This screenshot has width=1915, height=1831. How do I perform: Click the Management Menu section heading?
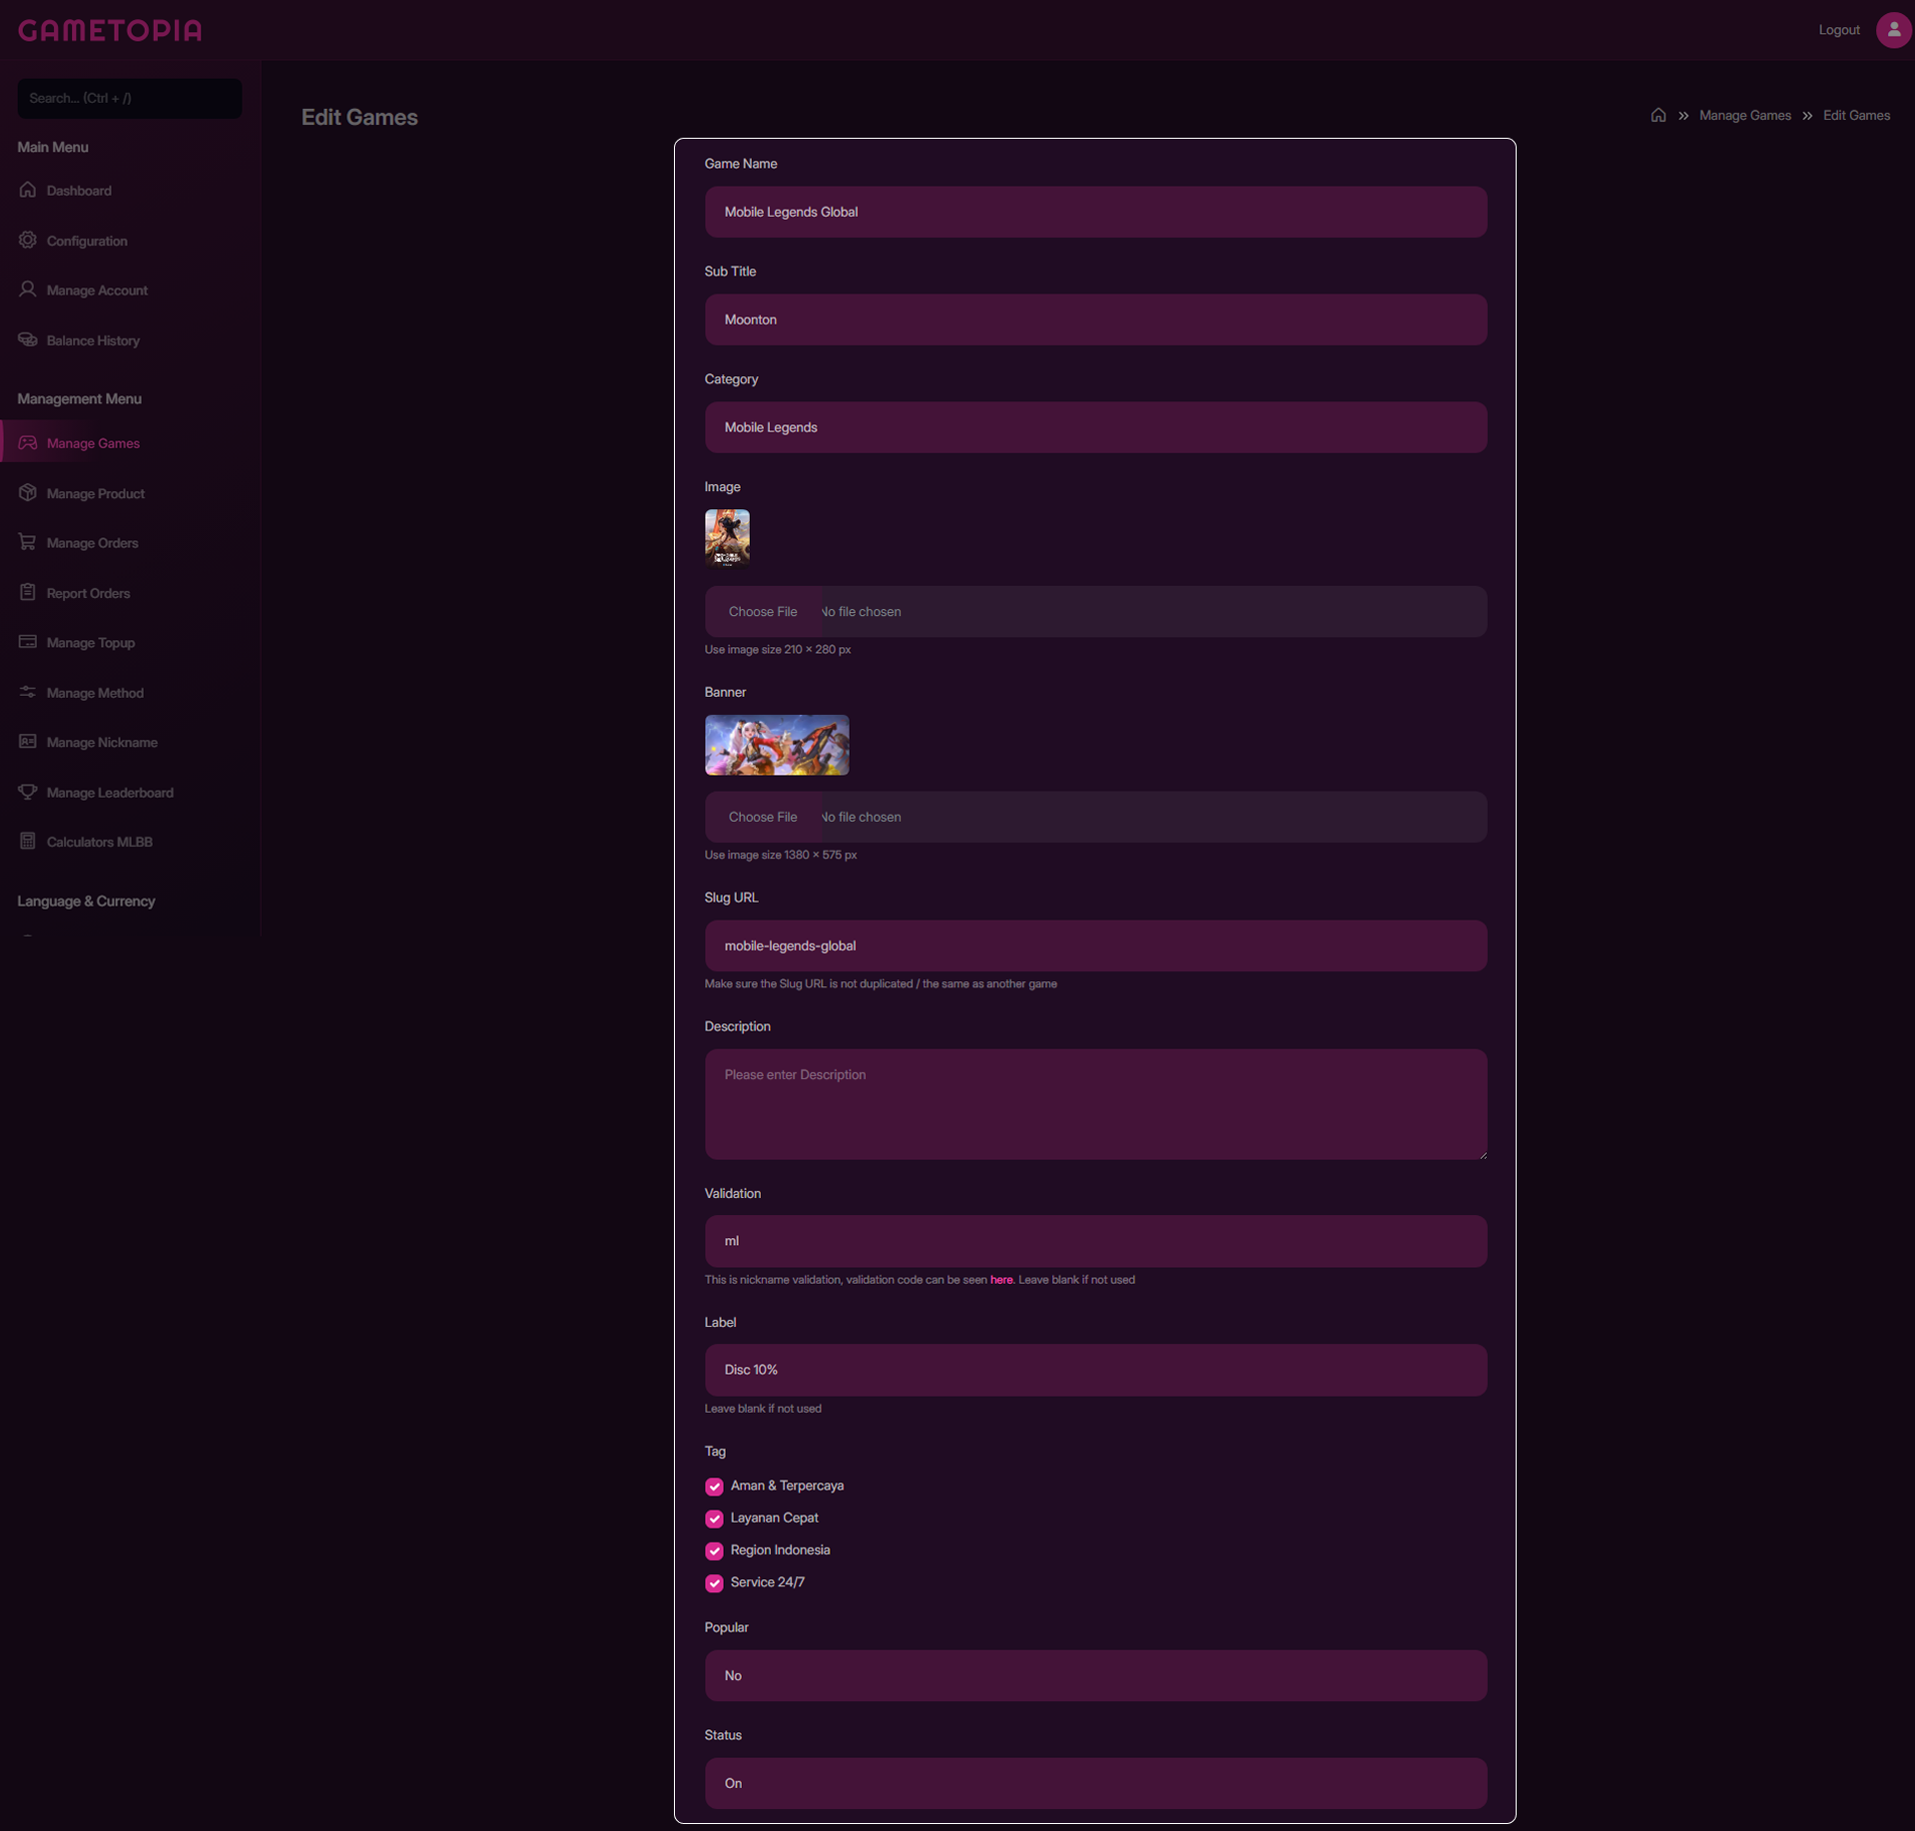coord(79,398)
